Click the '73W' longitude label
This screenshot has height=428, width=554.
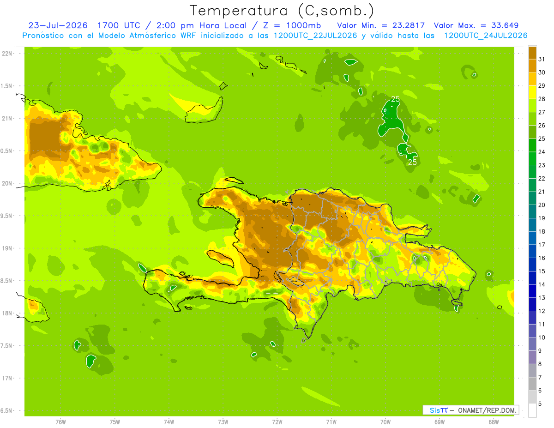click(x=223, y=422)
